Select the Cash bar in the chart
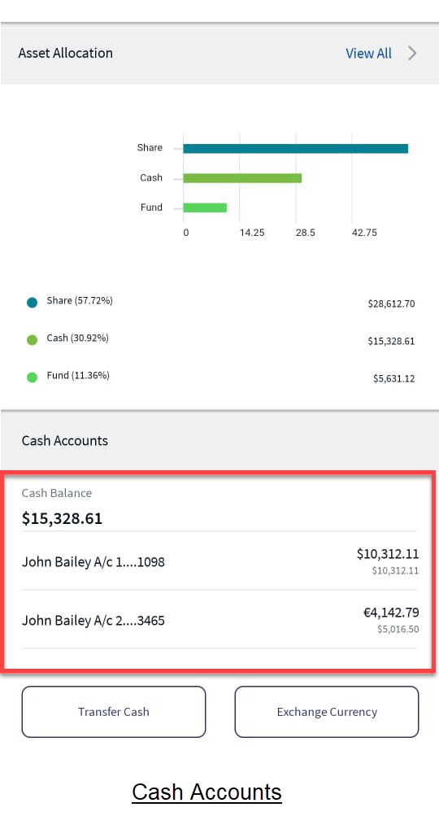The image size is (439, 816). pyautogui.click(x=242, y=178)
